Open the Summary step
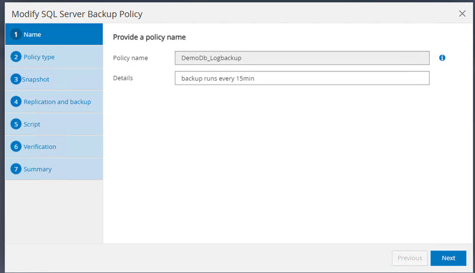 pos(38,169)
